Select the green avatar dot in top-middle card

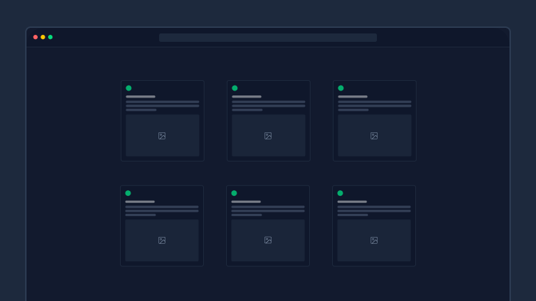234,88
